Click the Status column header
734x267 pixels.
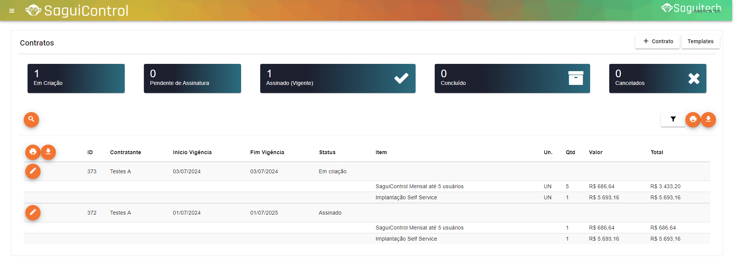(327, 152)
